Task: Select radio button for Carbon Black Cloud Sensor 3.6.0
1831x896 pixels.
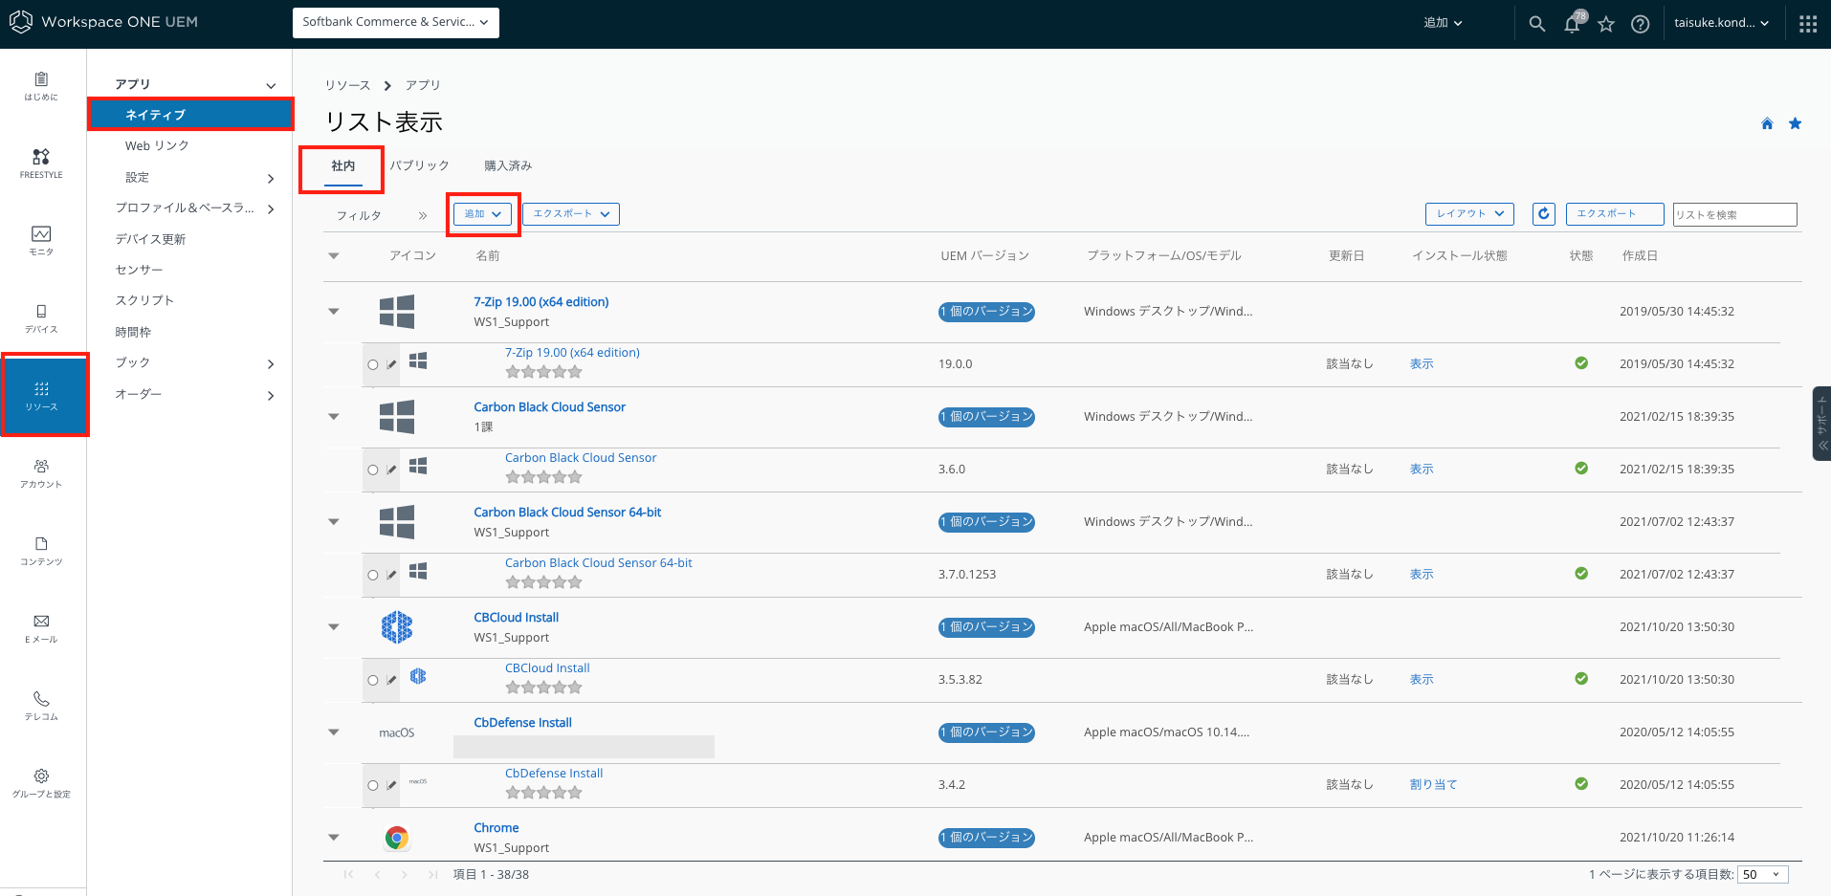Action: click(373, 470)
